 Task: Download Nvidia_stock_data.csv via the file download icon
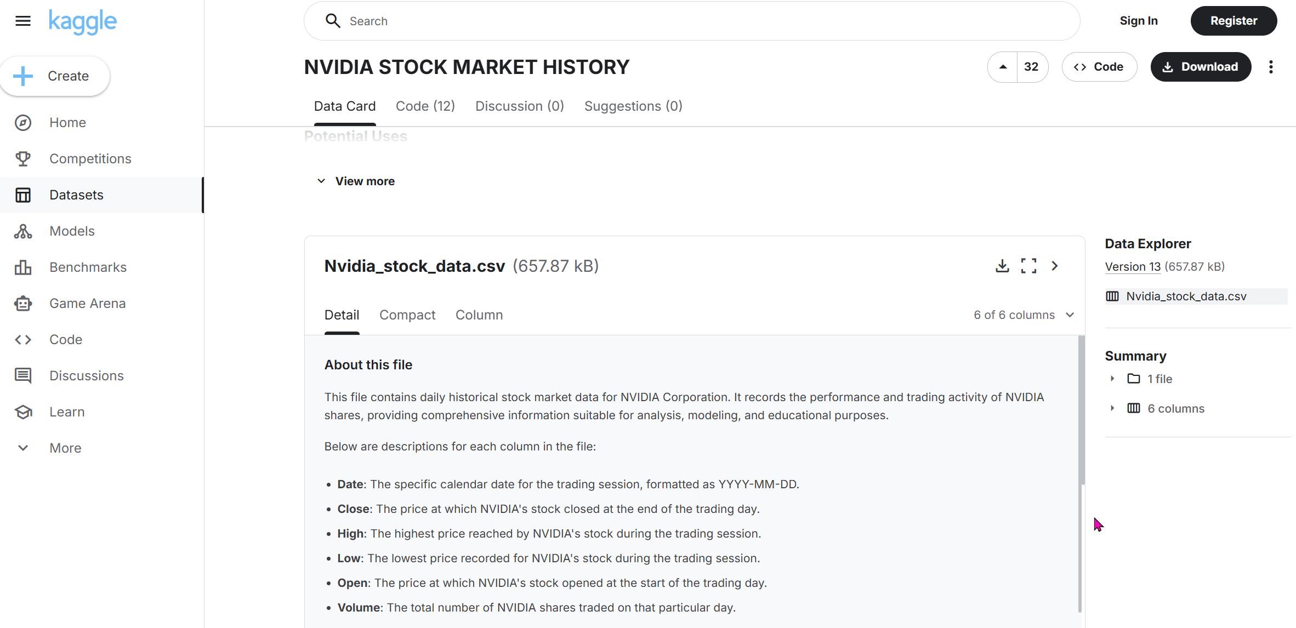(x=1002, y=266)
